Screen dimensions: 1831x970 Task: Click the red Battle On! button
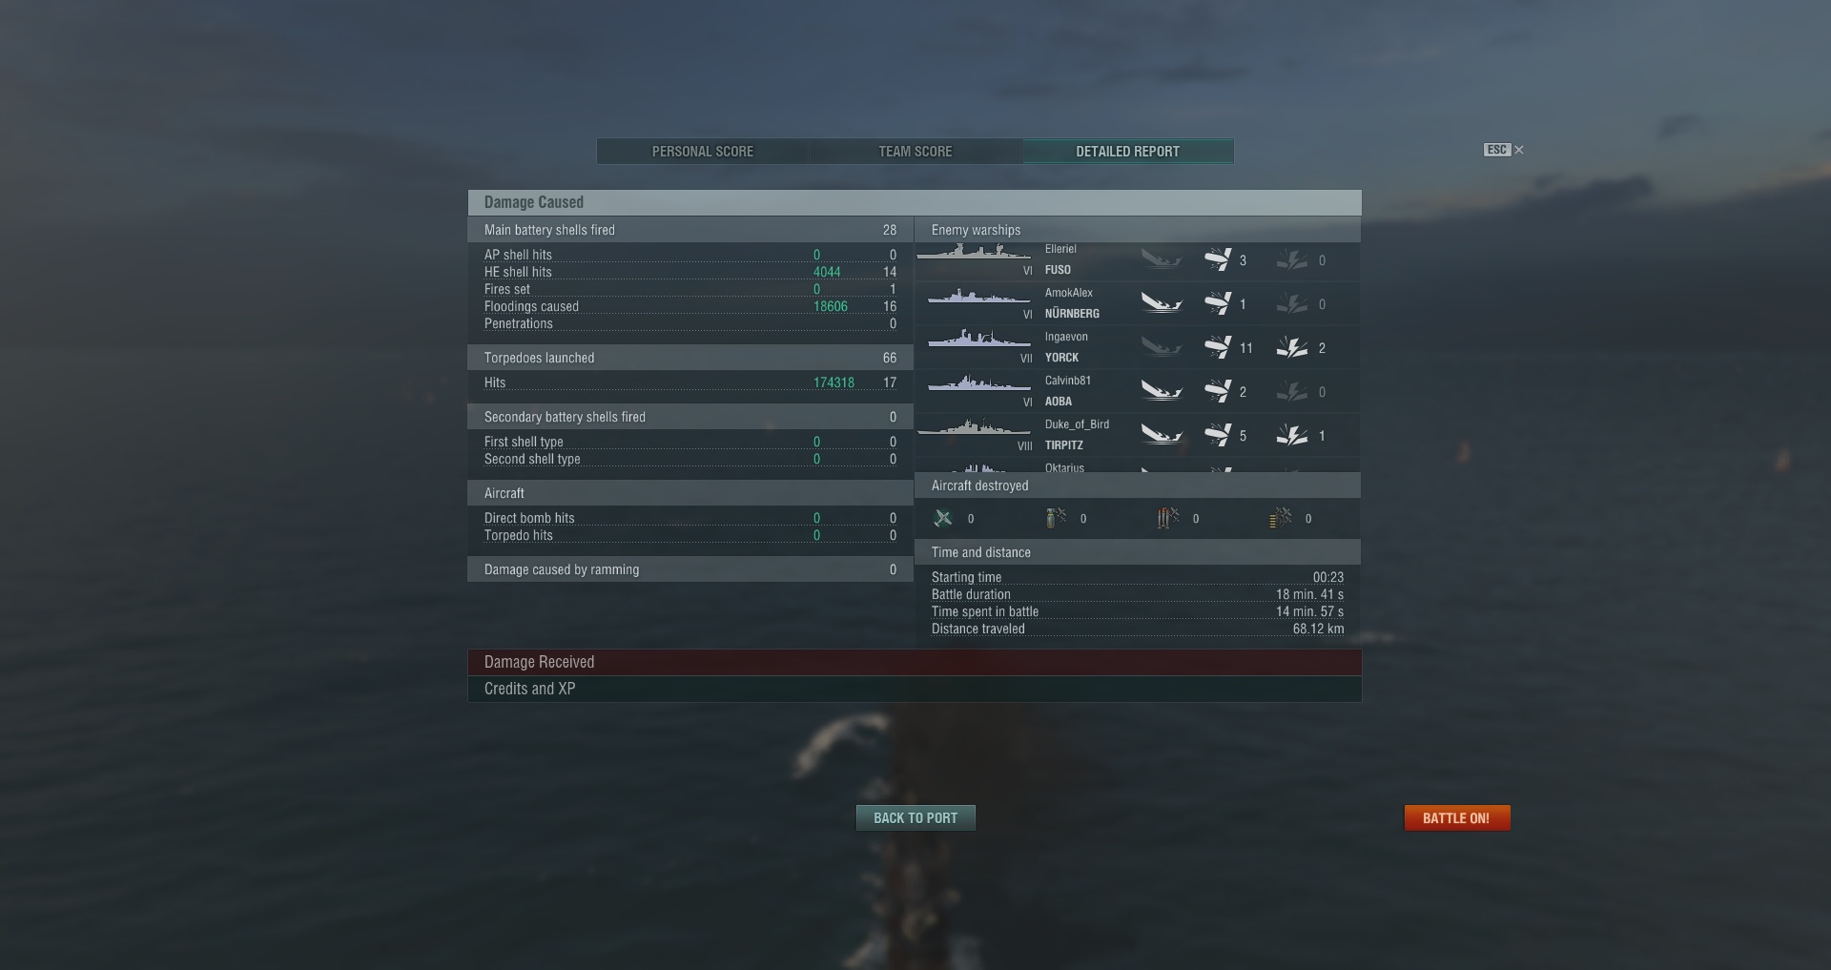pyautogui.click(x=1457, y=818)
